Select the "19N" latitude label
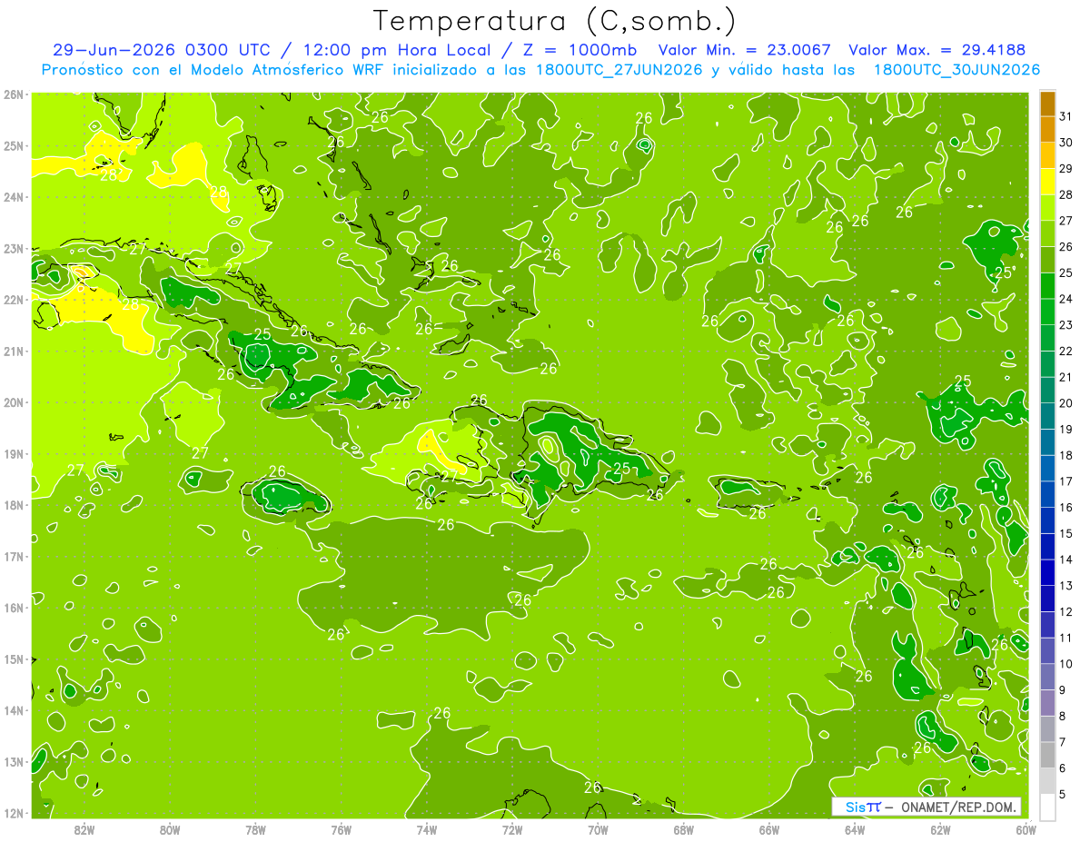The image size is (1090, 842). click(14, 453)
